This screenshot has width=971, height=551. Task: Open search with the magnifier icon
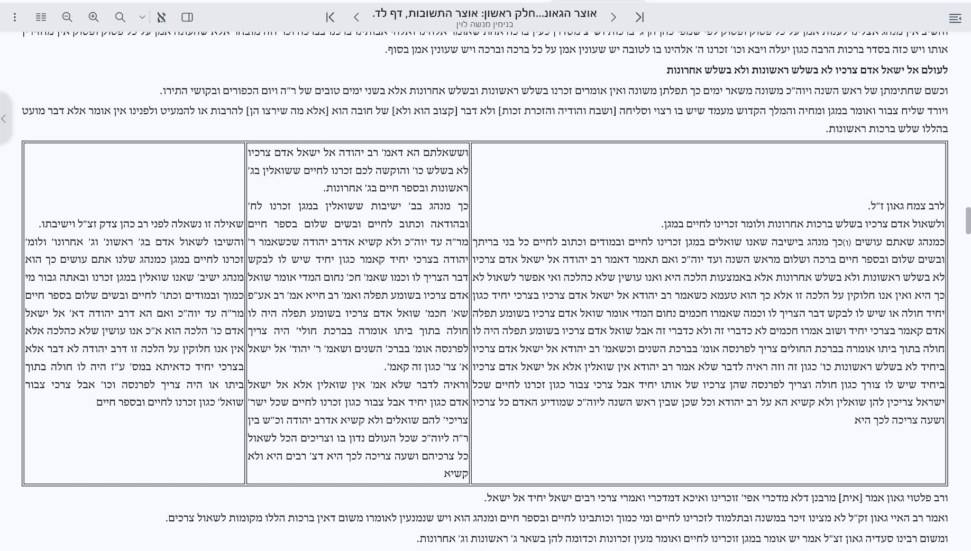tap(120, 17)
